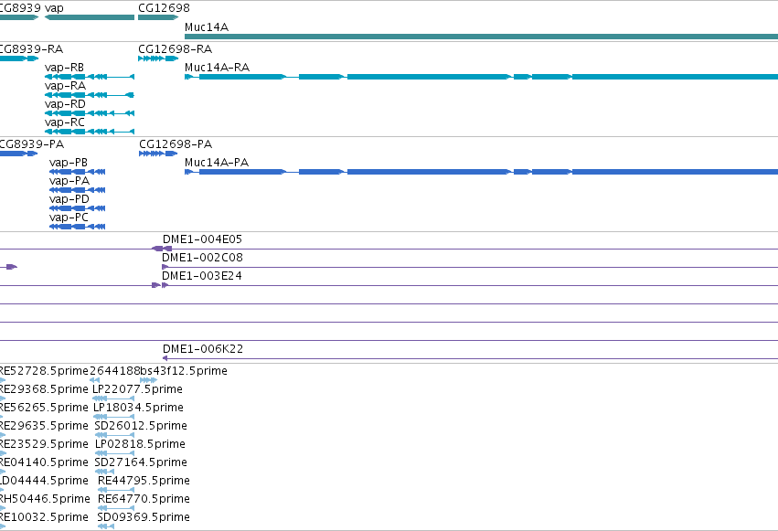
Task: Select the RE23529.5prime EST label
Action: pyautogui.click(x=44, y=444)
